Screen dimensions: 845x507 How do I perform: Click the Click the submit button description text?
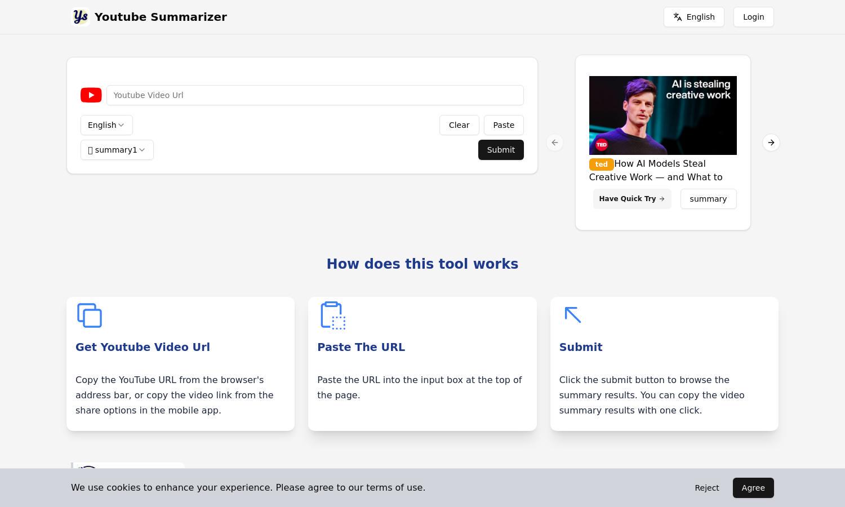point(652,395)
